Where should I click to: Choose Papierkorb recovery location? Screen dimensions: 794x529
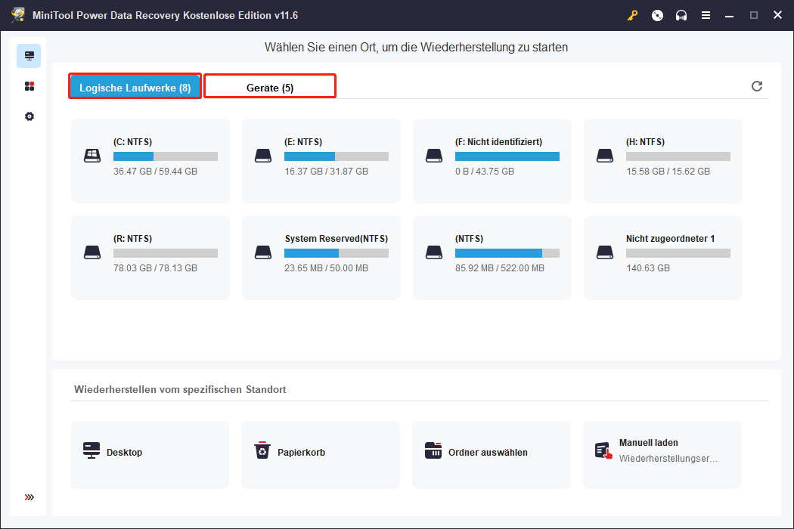321,455
